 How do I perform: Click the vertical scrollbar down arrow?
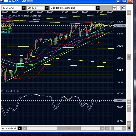click(x=129, y=102)
